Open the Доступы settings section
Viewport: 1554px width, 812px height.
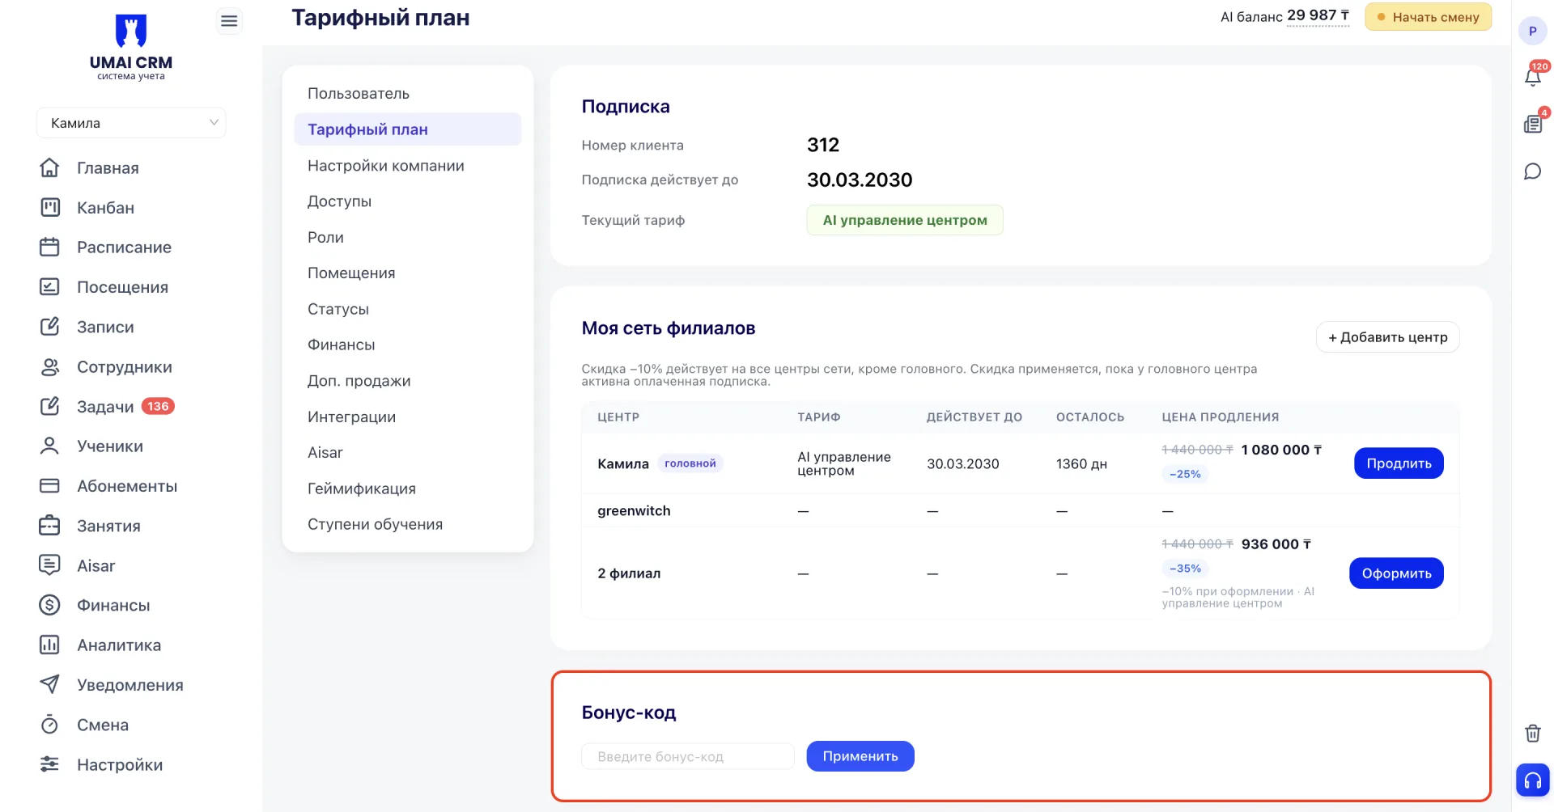[339, 201]
